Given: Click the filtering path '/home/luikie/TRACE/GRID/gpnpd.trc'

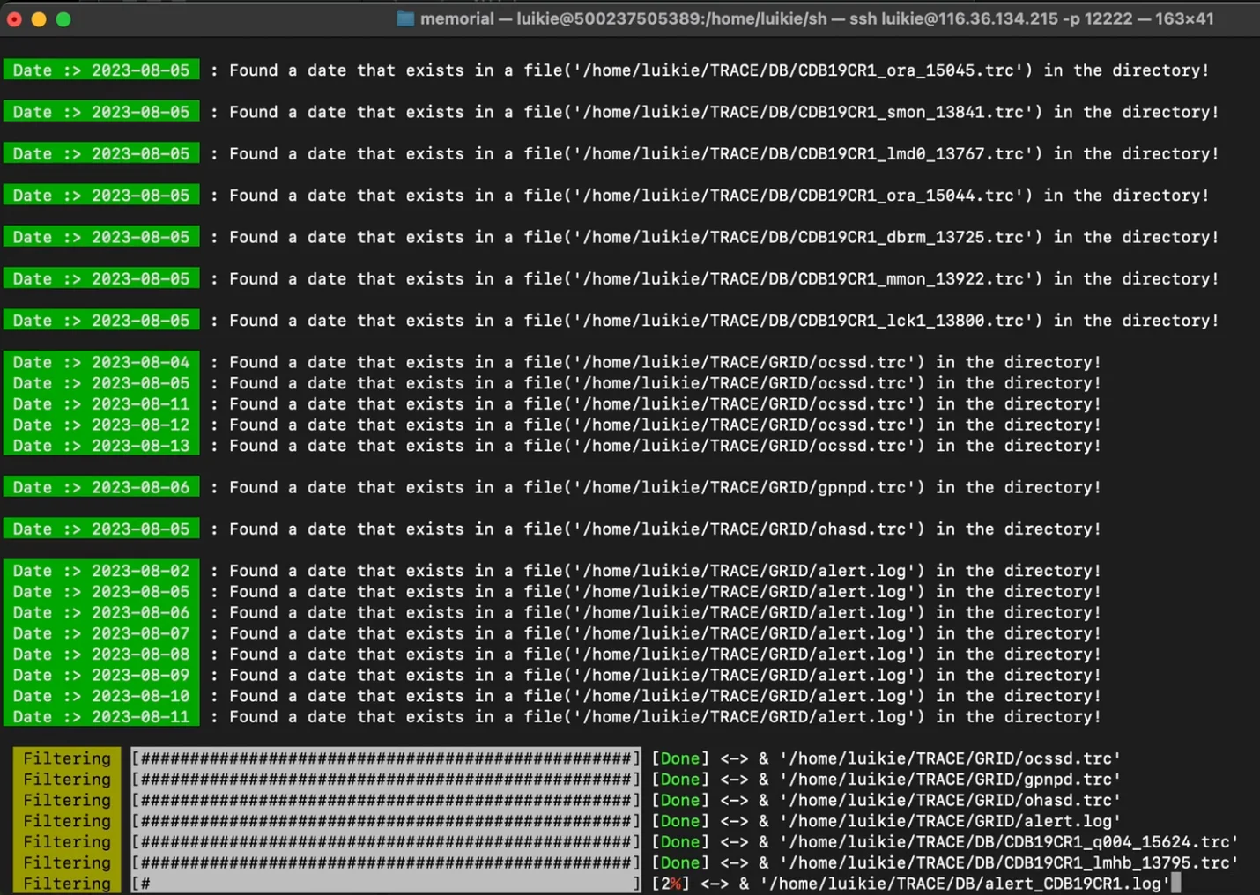Looking at the screenshot, I should 950,780.
